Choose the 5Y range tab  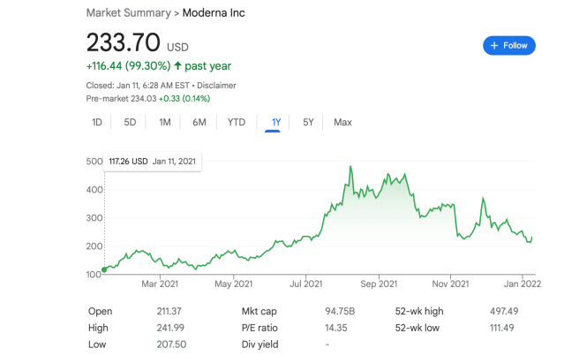tap(308, 122)
